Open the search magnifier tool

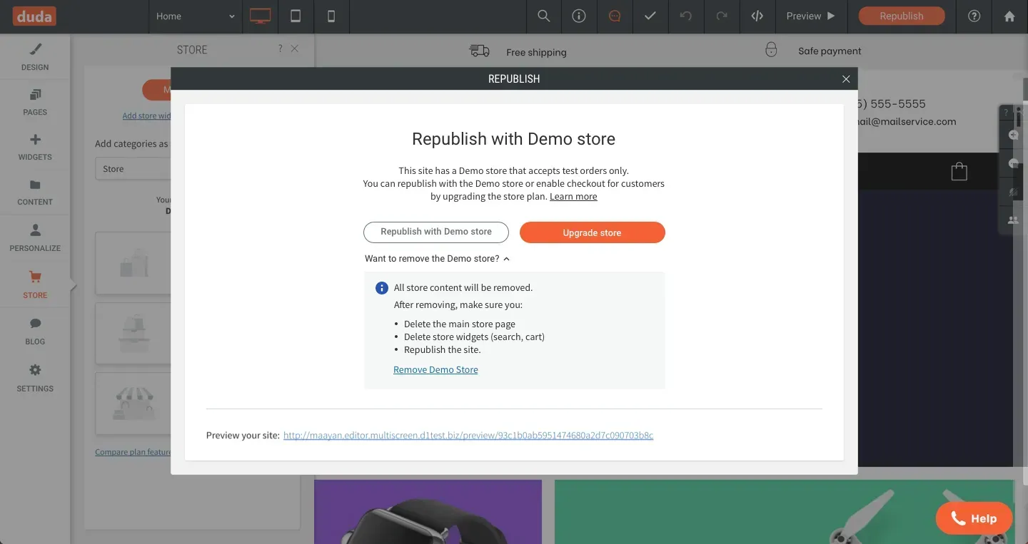point(544,16)
